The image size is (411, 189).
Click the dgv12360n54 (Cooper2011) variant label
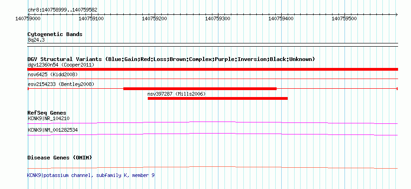(61, 65)
